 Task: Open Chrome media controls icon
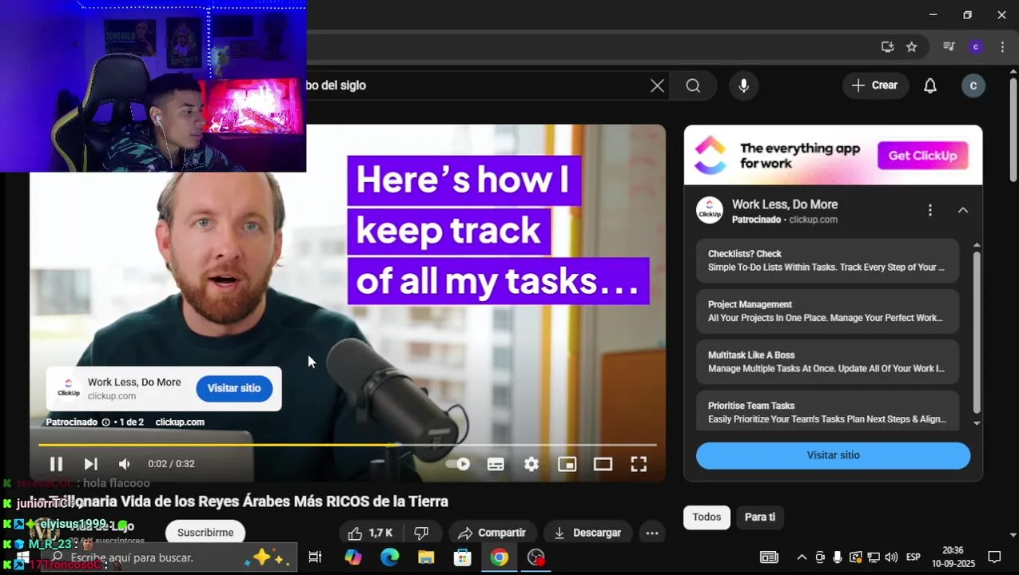click(x=949, y=47)
